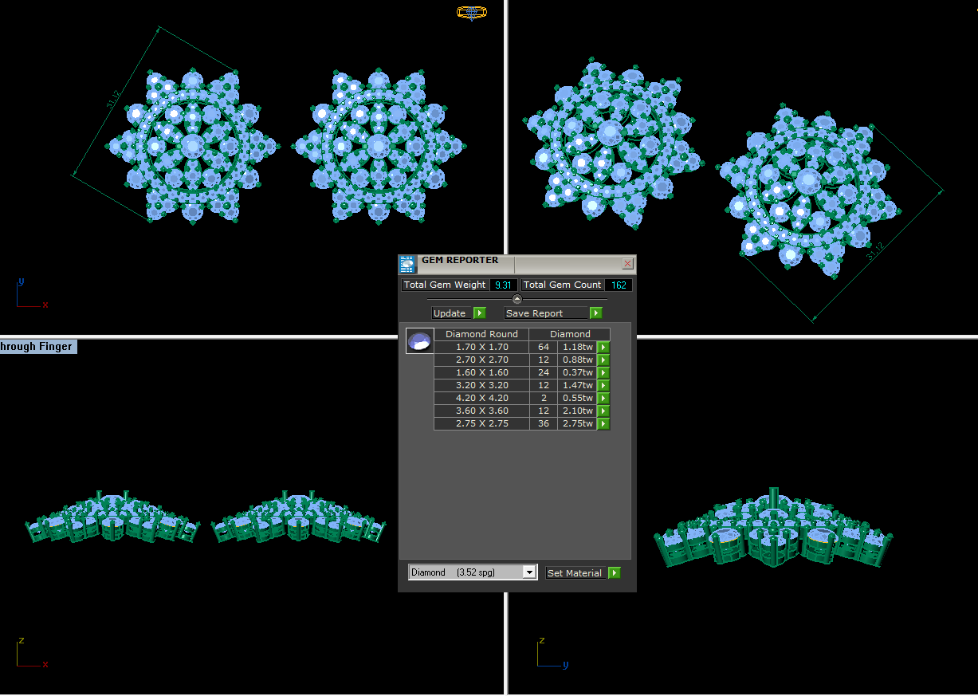
Task: Click green arrow on the 3.60 X 3.60 row
Action: point(603,411)
